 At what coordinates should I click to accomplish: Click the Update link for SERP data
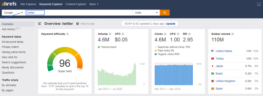click(x=171, y=24)
